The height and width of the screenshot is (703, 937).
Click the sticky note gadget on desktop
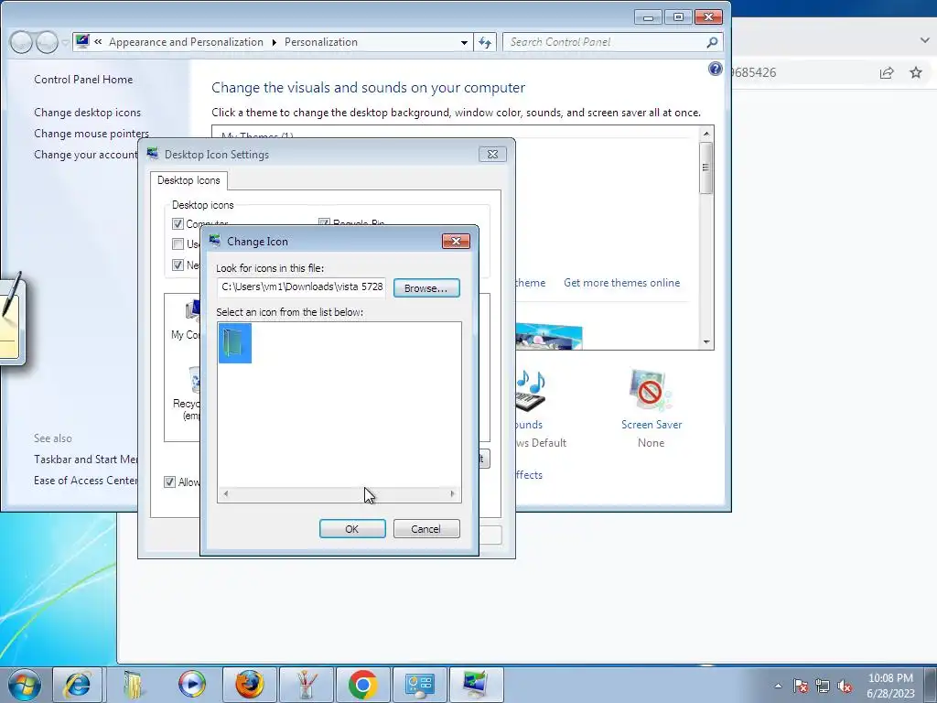pos(12,319)
